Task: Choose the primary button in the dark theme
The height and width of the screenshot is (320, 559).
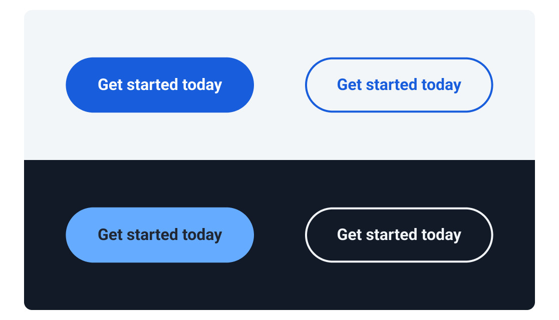Action: [160, 235]
